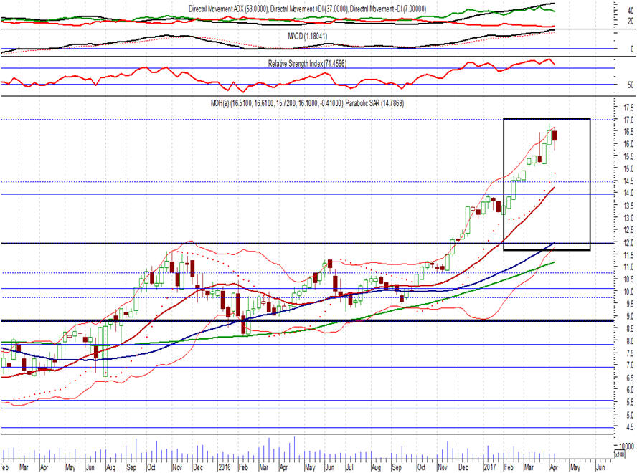Click the 9.0 price axis value
This screenshot has height=473, width=637.
[630, 316]
